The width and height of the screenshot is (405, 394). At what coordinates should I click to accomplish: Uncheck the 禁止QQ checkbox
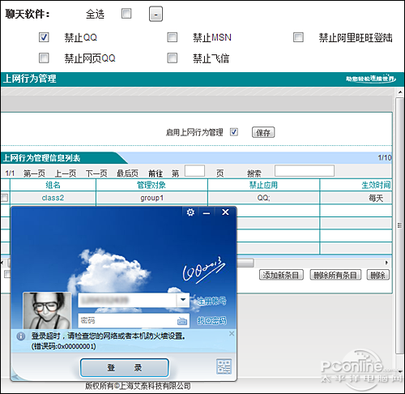click(44, 37)
